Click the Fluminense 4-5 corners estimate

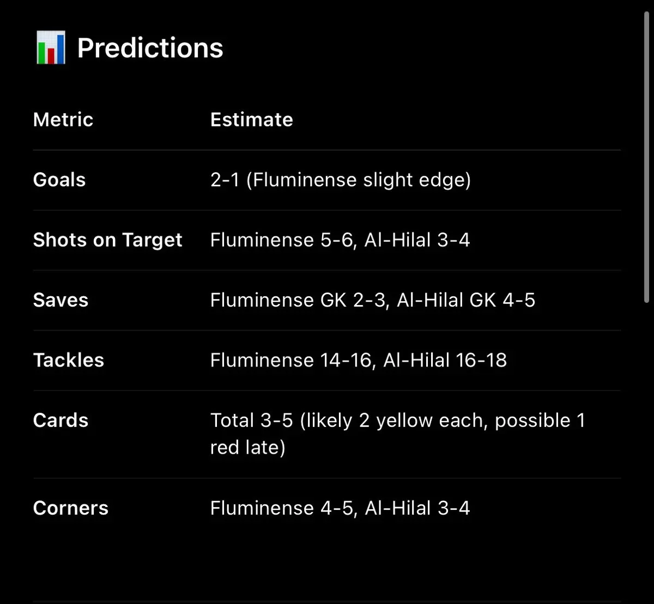click(284, 508)
